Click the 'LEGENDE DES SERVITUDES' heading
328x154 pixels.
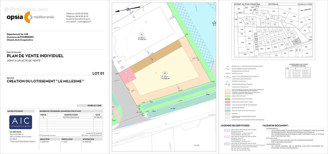coord(235,125)
